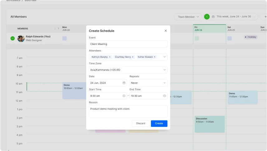The height and width of the screenshot is (151, 267).
Task: Expand the Attendees dropdown
Action: pos(164,57)
